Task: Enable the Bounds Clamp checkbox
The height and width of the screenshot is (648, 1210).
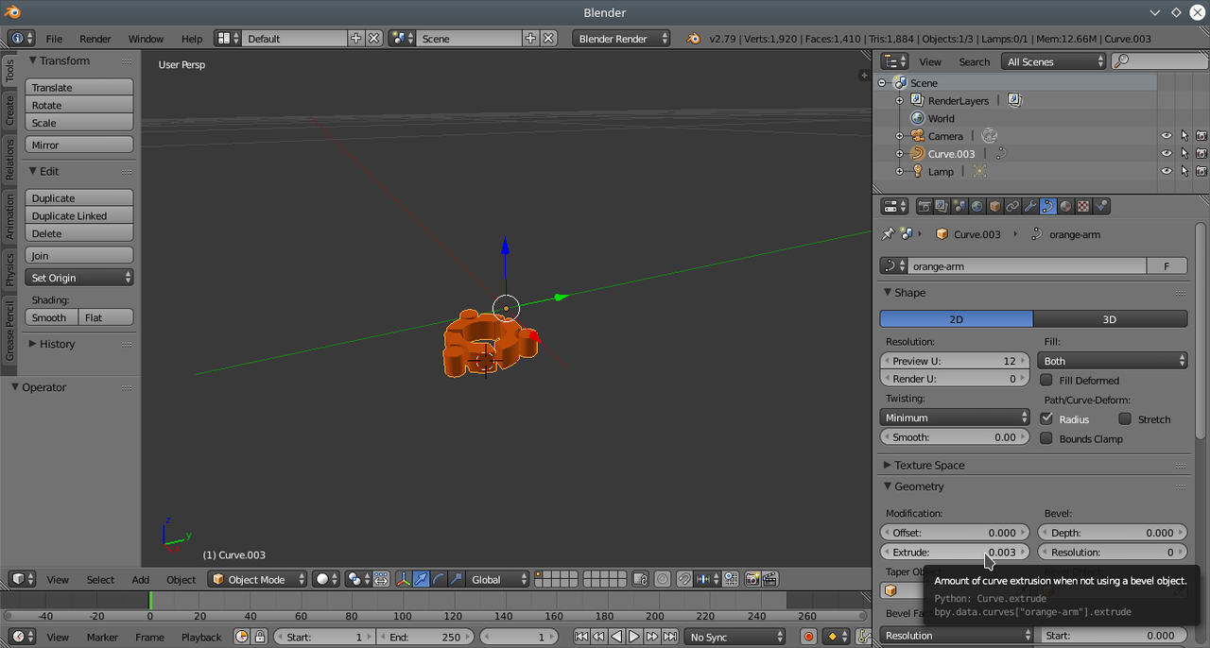Action: [1046, 438]
